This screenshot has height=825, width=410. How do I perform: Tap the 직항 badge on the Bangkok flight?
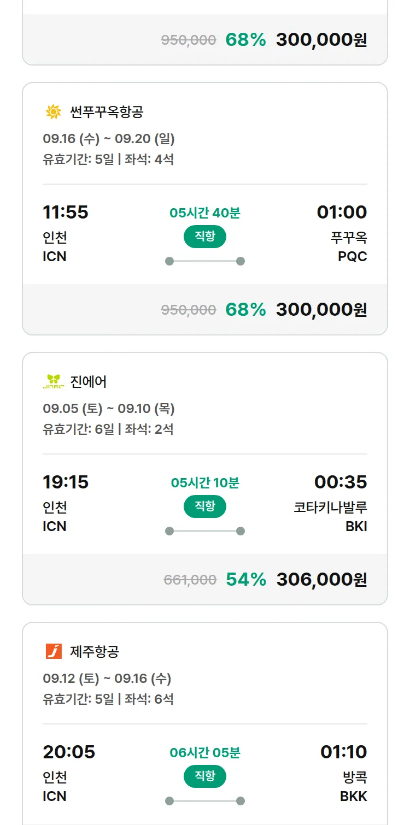coord(205,776)
